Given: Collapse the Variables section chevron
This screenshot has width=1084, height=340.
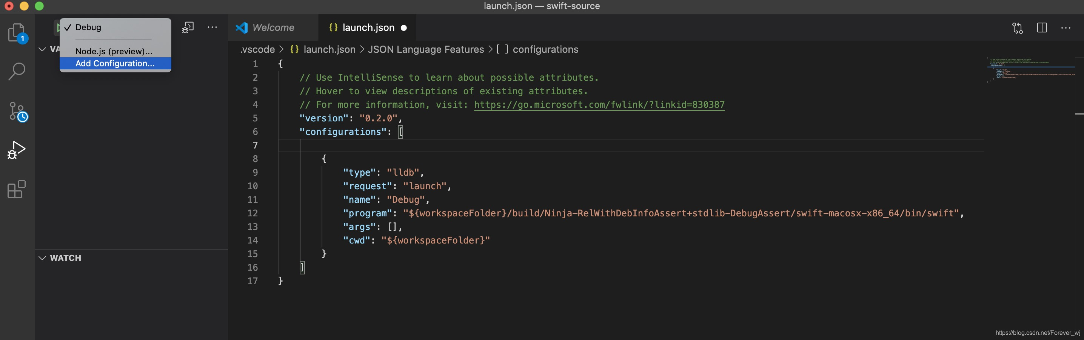Looking at the screenshot, I should click(42, 49).
